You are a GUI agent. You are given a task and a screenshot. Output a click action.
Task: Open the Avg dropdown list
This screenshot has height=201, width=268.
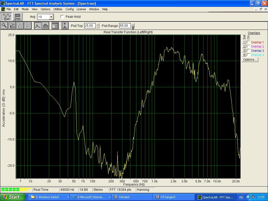(x=51, y=17)
